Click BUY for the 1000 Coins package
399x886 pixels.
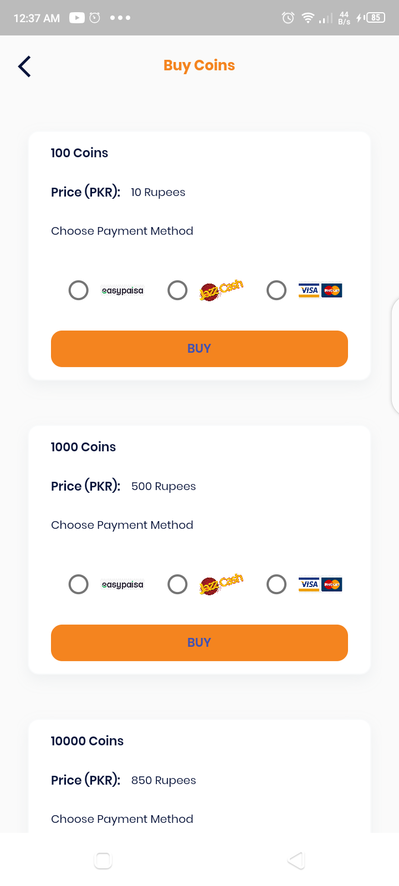[199, 643]
